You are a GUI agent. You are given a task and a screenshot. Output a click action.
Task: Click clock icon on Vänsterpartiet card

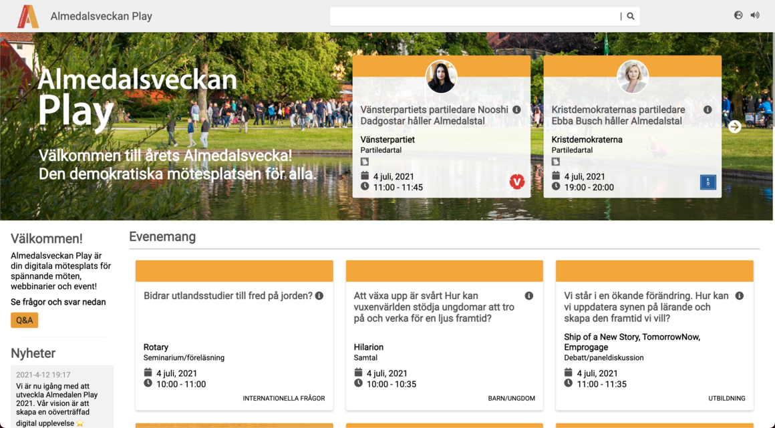365,186
